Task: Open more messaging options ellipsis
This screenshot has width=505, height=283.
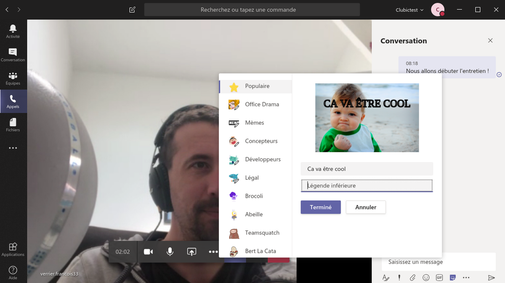Action: click(466, 278)
